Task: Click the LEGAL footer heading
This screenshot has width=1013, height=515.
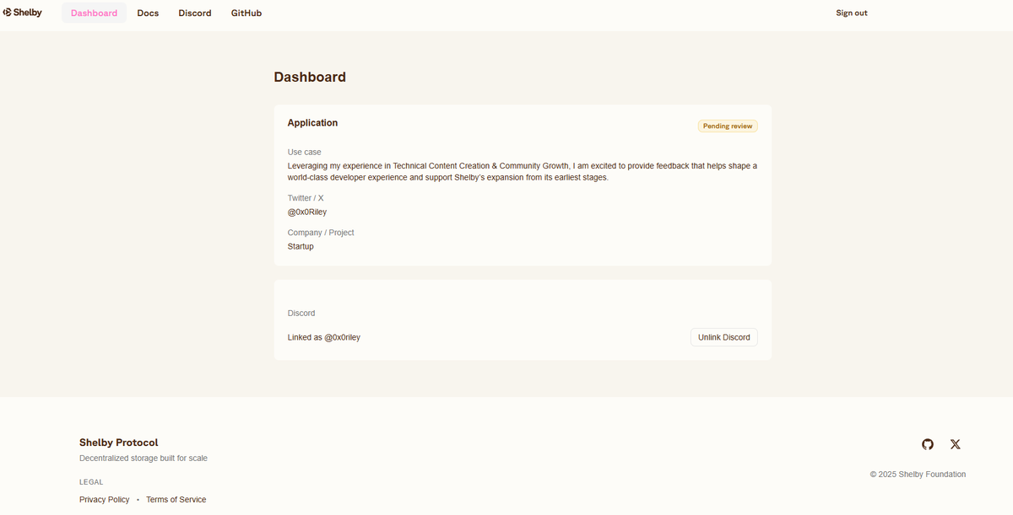Action: [91, 482]
